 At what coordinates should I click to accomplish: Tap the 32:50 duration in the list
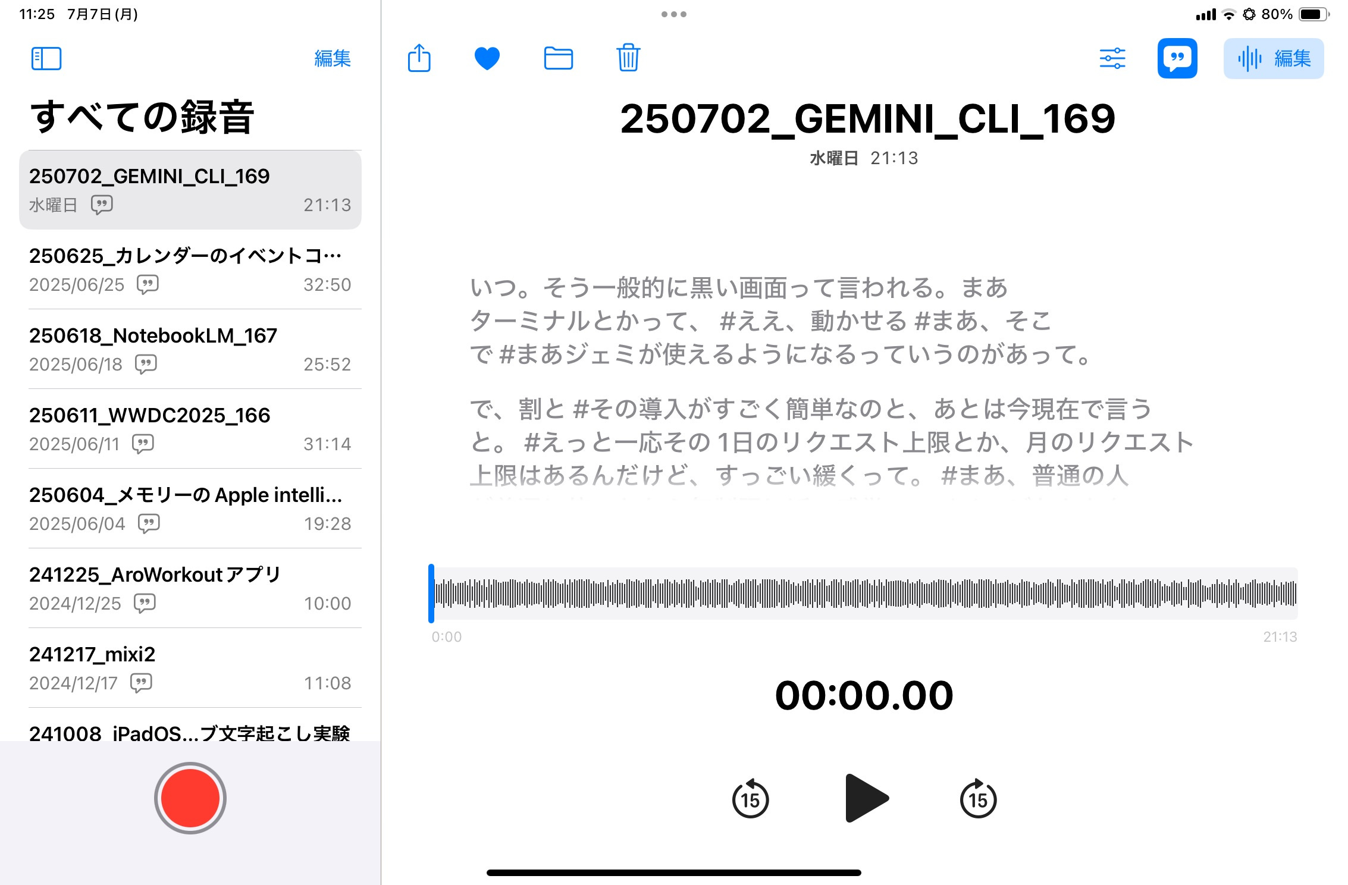(x=327, y=285)
